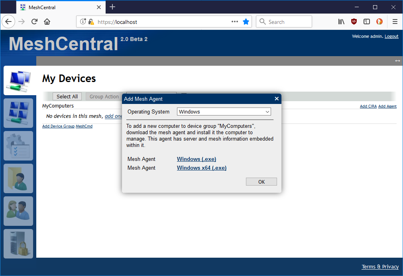Reload the MeshCentral page
The width and height of the screenshot is (403, 276).
[34, 22]
